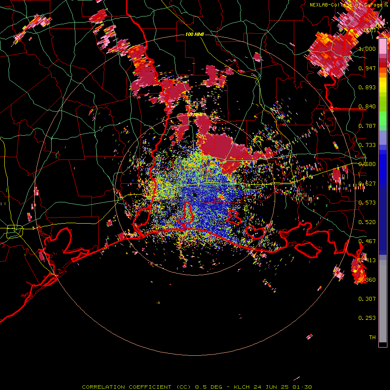Click the bright green band of color bar

(383, 118)
